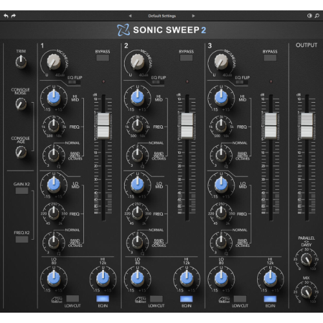Enable the FREQ X2 button
Screen dimensions: 323x323
pyautogui.click(x=22, y=239)
